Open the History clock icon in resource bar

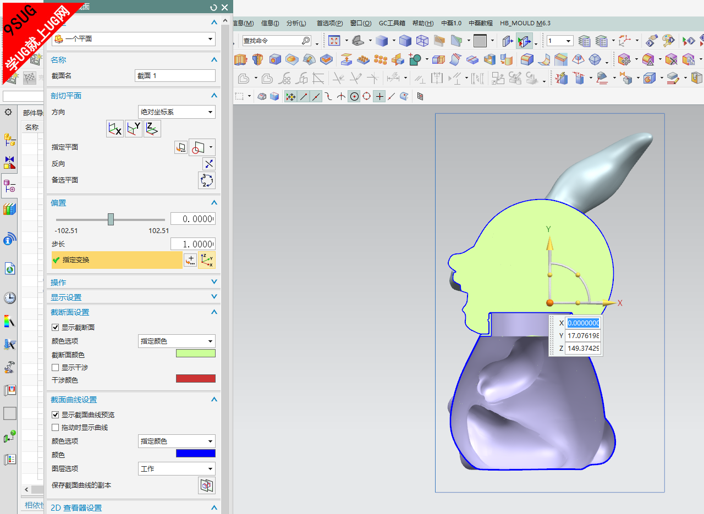(x=9, y=298)
